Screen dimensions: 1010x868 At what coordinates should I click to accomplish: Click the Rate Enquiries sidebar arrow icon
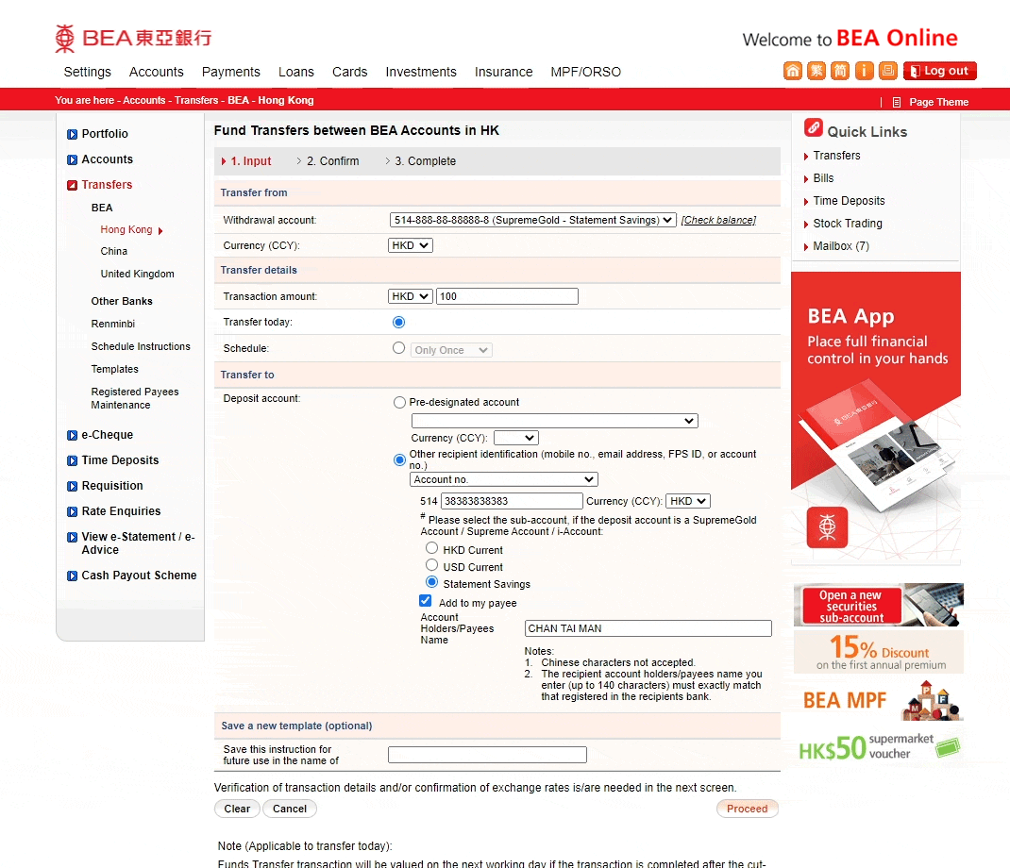tap(72, 511)
